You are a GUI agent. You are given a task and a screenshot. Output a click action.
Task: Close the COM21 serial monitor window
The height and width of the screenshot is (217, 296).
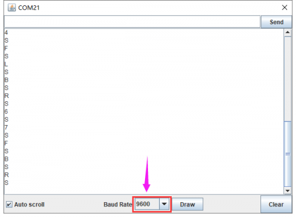tap(284, 8)
